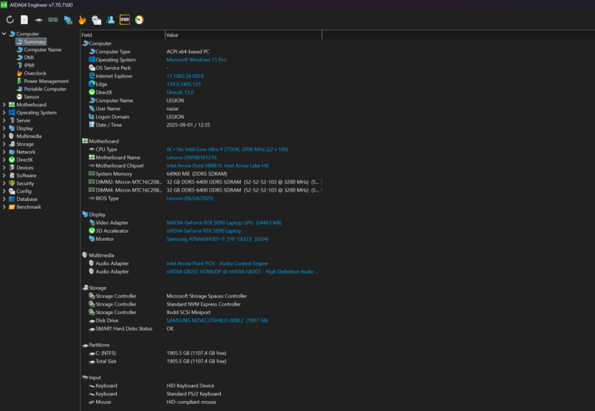Image resolution: width=595 pixels, height=411 pixels.
Task: Open the nVIDIA GB203 HDMI/DP audio link
Action: point(244,272)
